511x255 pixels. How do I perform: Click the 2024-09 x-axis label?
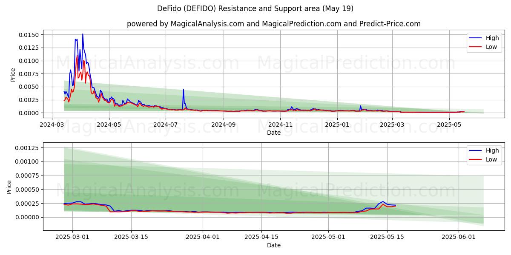tap(224, 125)
